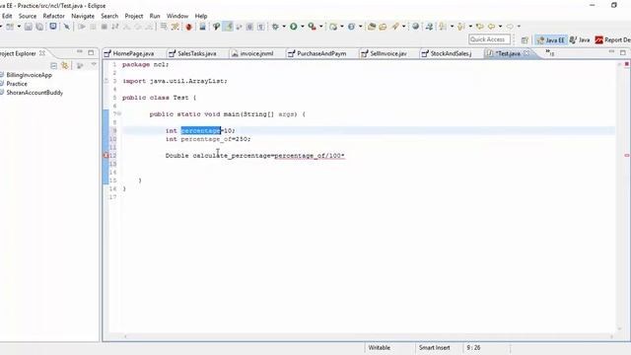This screenshot has width=631, height=355.
Task: Maximize the editor area
Action: click(623, 52)
